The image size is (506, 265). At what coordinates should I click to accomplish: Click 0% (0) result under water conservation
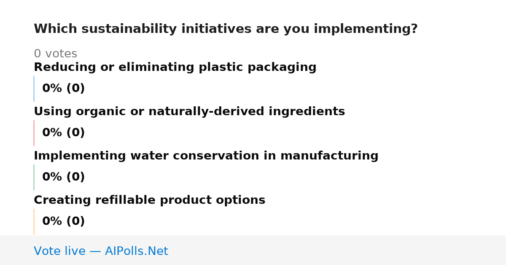click(x=63, y=177)
